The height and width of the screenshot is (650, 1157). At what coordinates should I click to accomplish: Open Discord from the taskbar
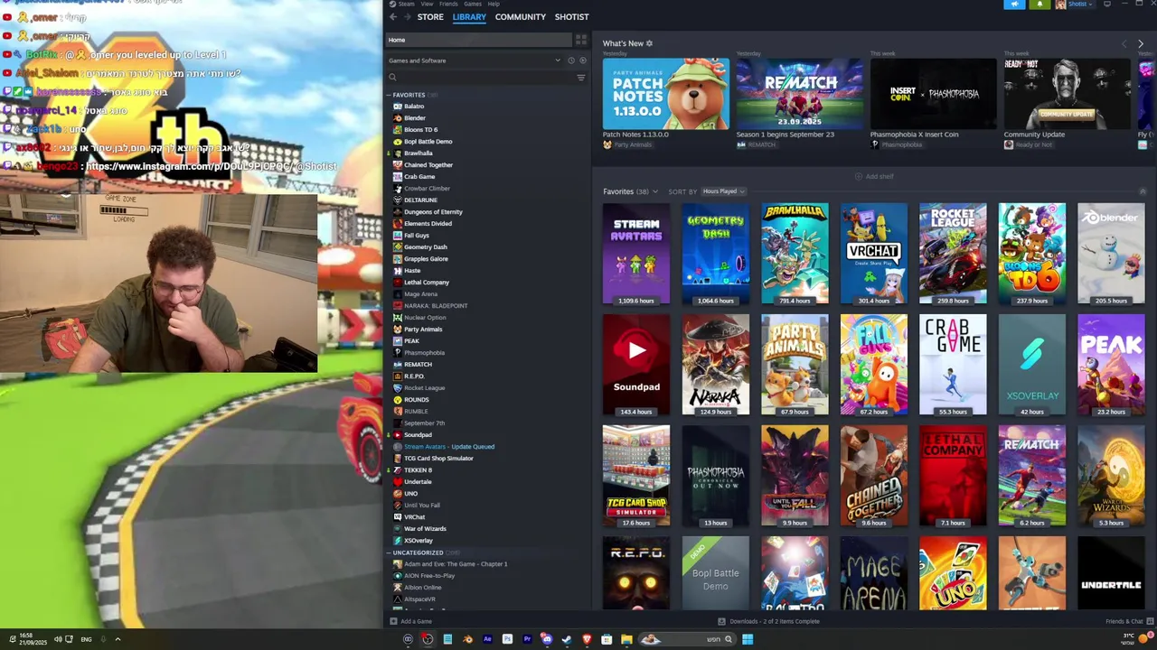pos(547,639)
